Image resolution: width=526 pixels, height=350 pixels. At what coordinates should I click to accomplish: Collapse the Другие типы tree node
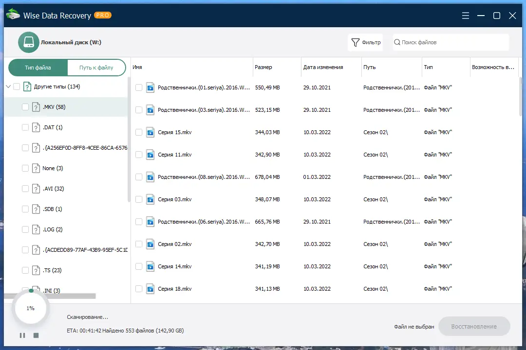(8, 87)
